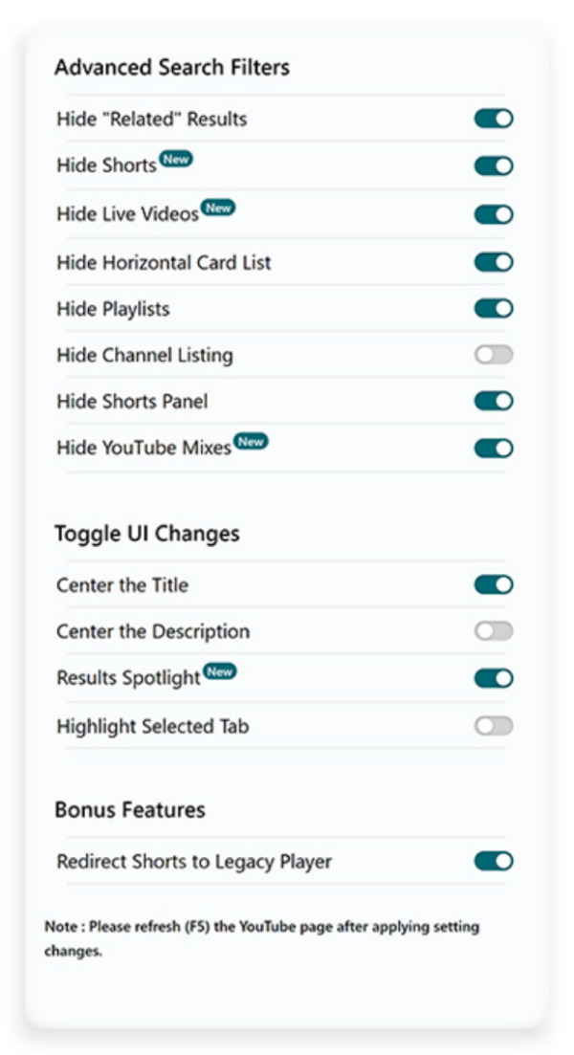
Task: Disable Hide Horizontal Card List
Action: point(492,261)
